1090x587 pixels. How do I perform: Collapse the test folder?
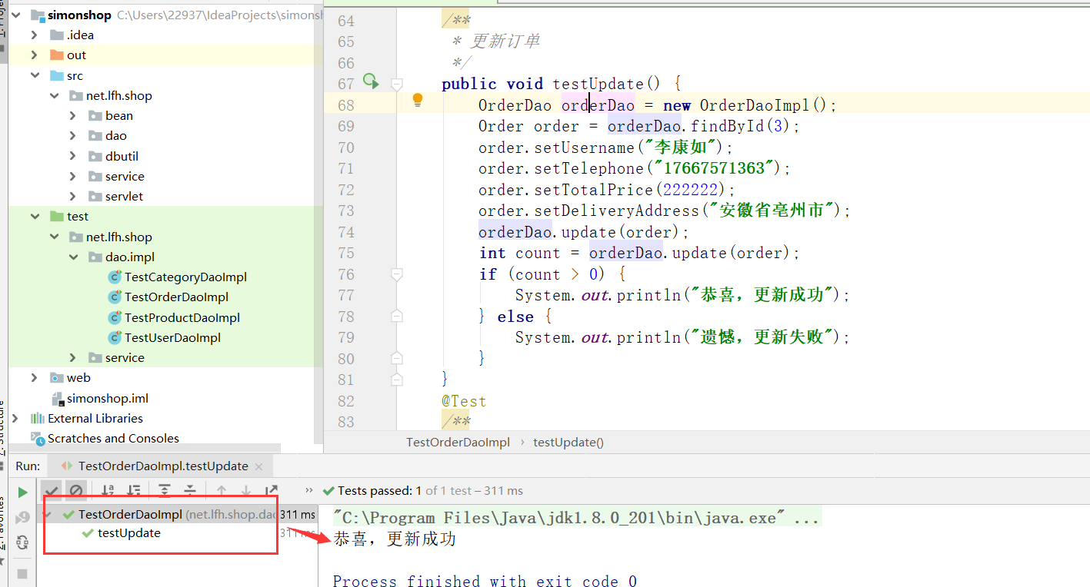point(35,216)
